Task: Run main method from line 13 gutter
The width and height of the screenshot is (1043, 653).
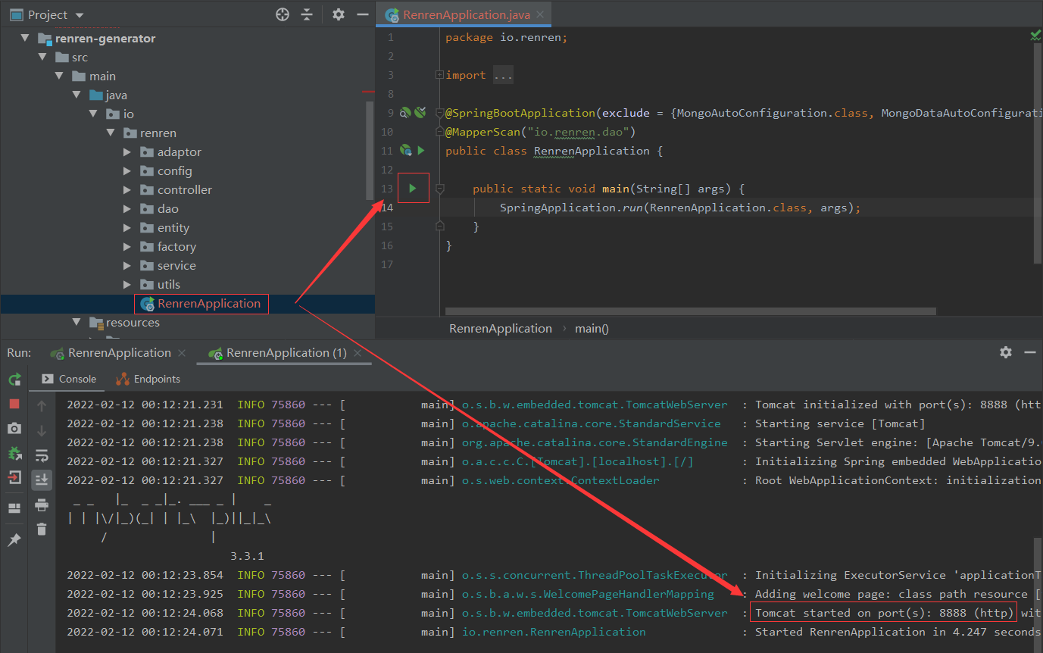Action: tap(413, 189)
